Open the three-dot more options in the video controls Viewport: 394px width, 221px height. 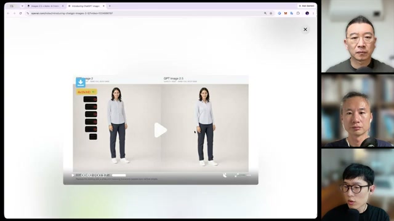249,175
